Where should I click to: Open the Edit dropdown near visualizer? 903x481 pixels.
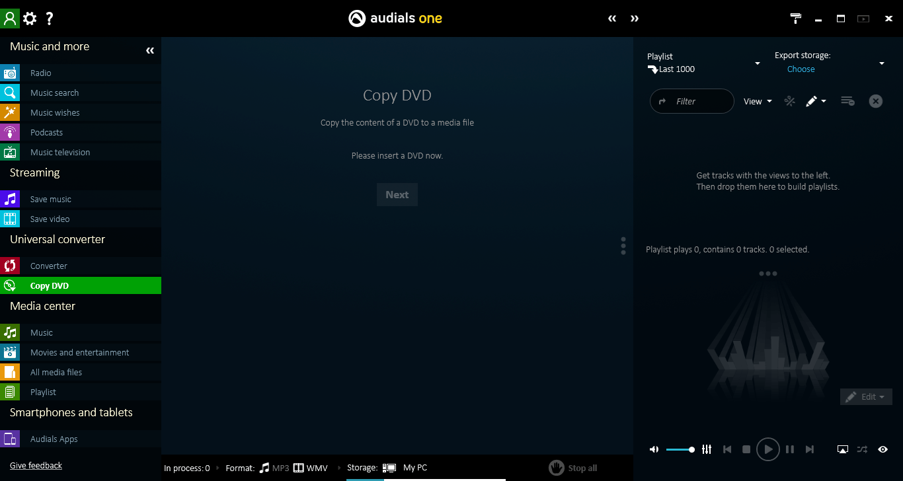click(866, 396)
